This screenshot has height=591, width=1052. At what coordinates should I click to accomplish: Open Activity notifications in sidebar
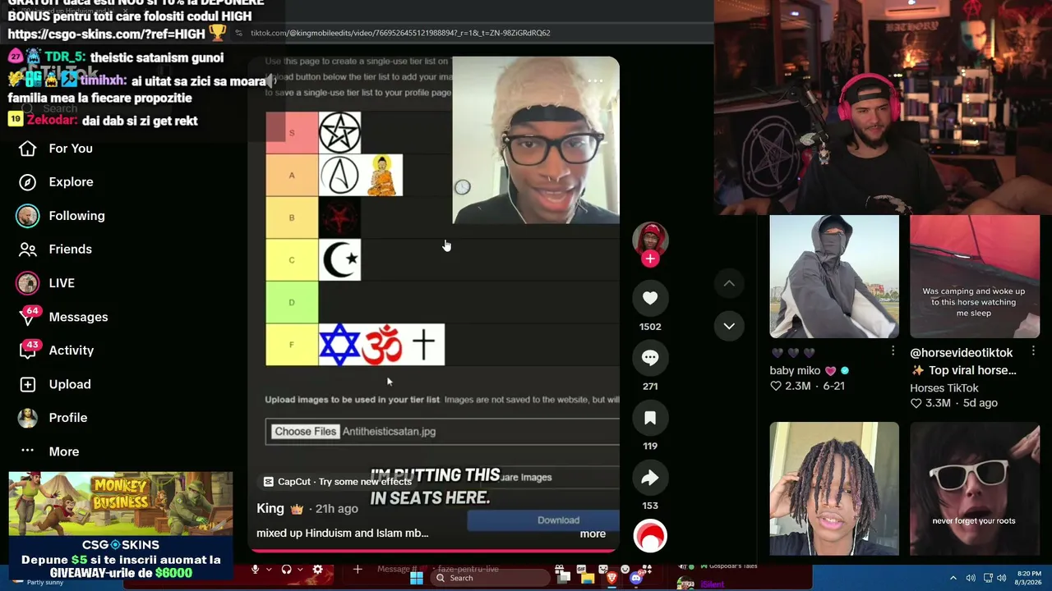pyautogui.click(x=57, y=350)
